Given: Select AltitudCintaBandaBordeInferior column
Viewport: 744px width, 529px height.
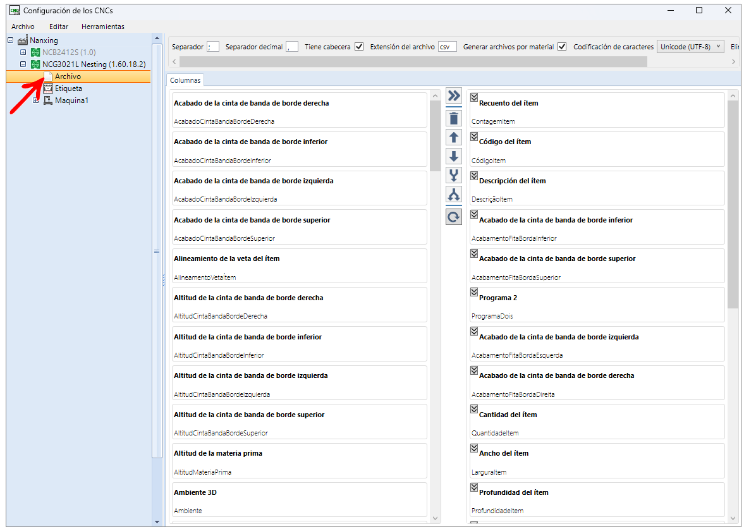Looking at the screenshot, I should coord(300,344).
